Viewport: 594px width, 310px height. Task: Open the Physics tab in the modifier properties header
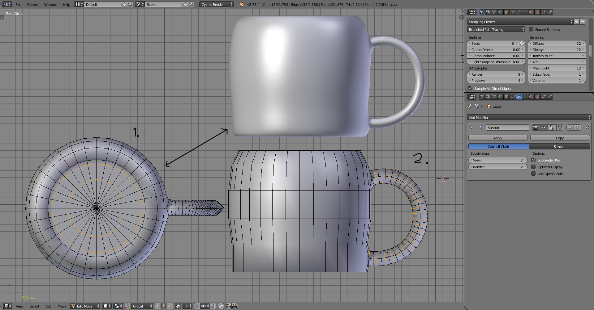coord(550,97)
